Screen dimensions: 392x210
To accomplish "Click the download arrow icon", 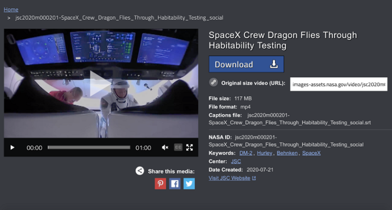I will [x=274, y=64].
